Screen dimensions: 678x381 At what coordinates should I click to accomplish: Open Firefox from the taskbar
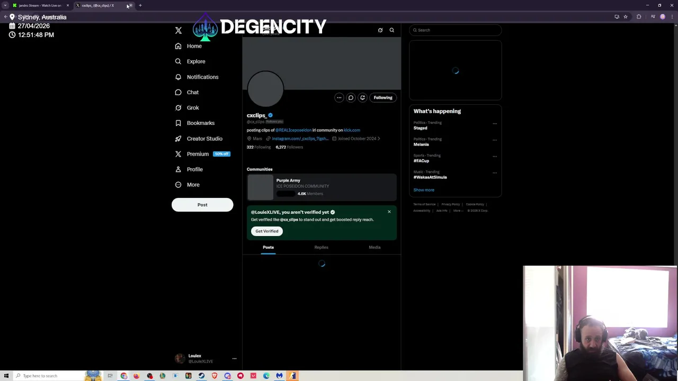(x=136, y=376)
